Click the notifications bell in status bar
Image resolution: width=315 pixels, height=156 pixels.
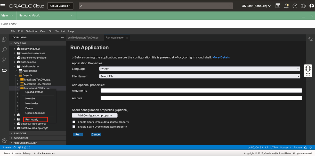pyautogui.click(x=311, y=147)
